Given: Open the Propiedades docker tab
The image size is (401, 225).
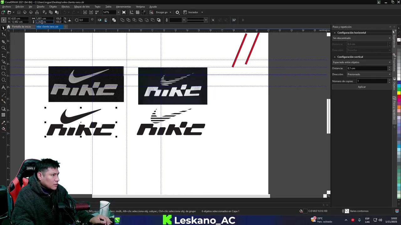Looking at the screenshot, I should 394,63.
